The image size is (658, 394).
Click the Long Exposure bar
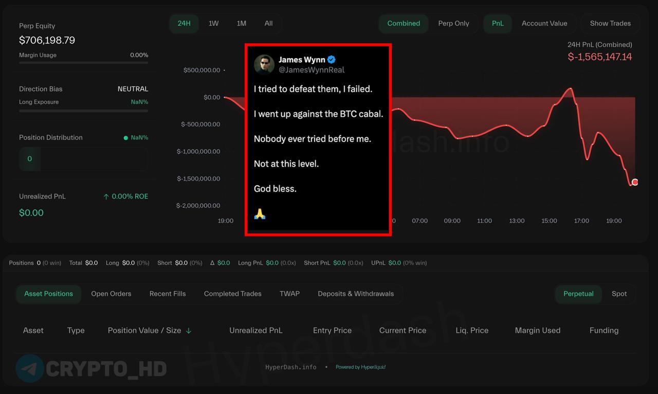tap(83, 111)
